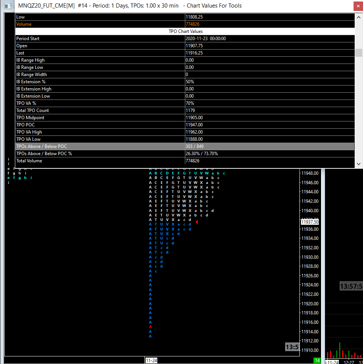Screen dimensions: 363x364
Task: Click scrollbar up arrow in values table
Action: (x=358, y=17)
